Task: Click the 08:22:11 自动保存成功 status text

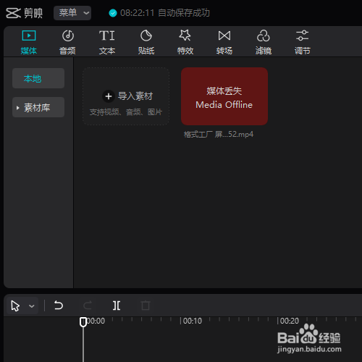Action: [165, 13]
